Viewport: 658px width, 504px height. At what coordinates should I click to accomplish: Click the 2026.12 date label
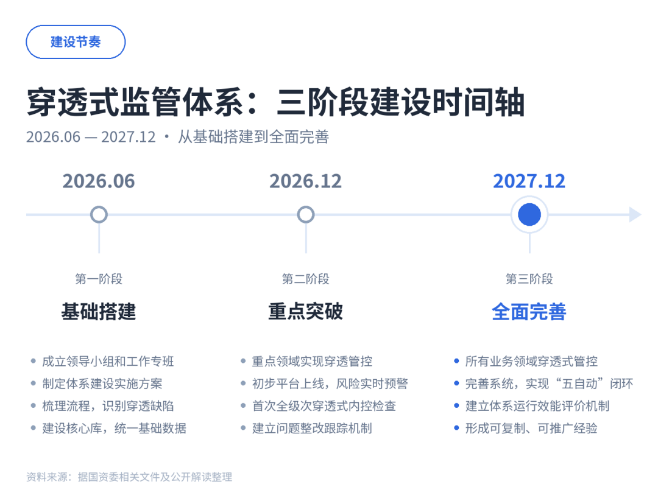pos(306,181)
